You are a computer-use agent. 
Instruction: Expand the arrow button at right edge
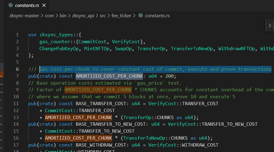(x=270, y=26)
